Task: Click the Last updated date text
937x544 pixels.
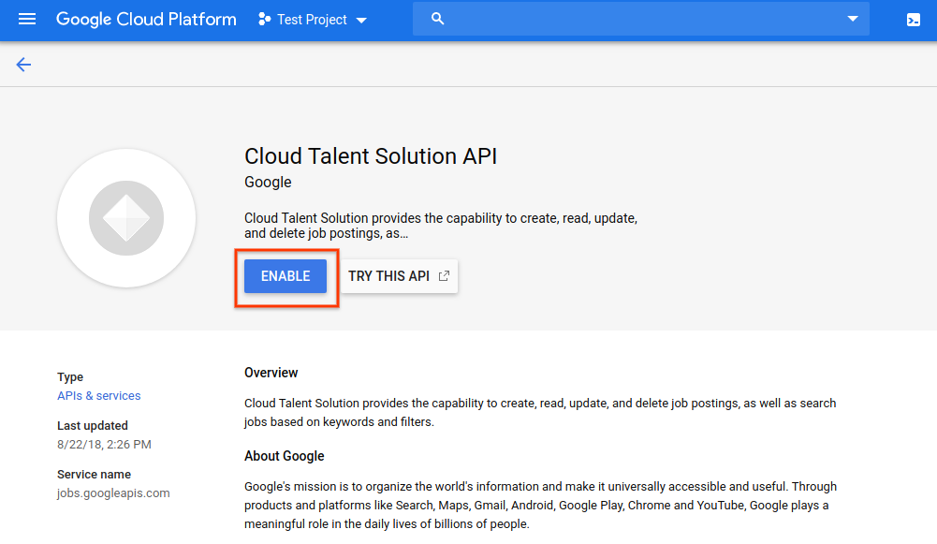Action: coord(104,445)
